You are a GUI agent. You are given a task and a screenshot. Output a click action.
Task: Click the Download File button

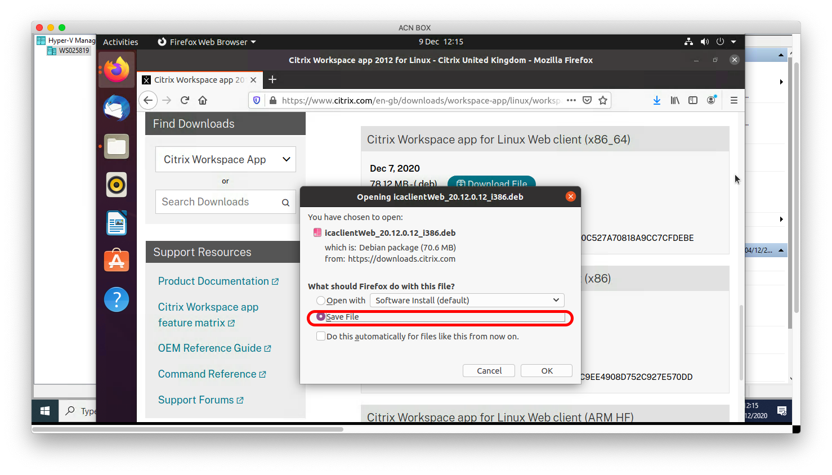[x=491, y=182]
